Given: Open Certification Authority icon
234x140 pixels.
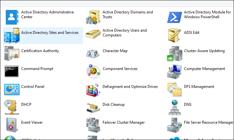Looking at the screenshot, I should (x=12, y=53).
